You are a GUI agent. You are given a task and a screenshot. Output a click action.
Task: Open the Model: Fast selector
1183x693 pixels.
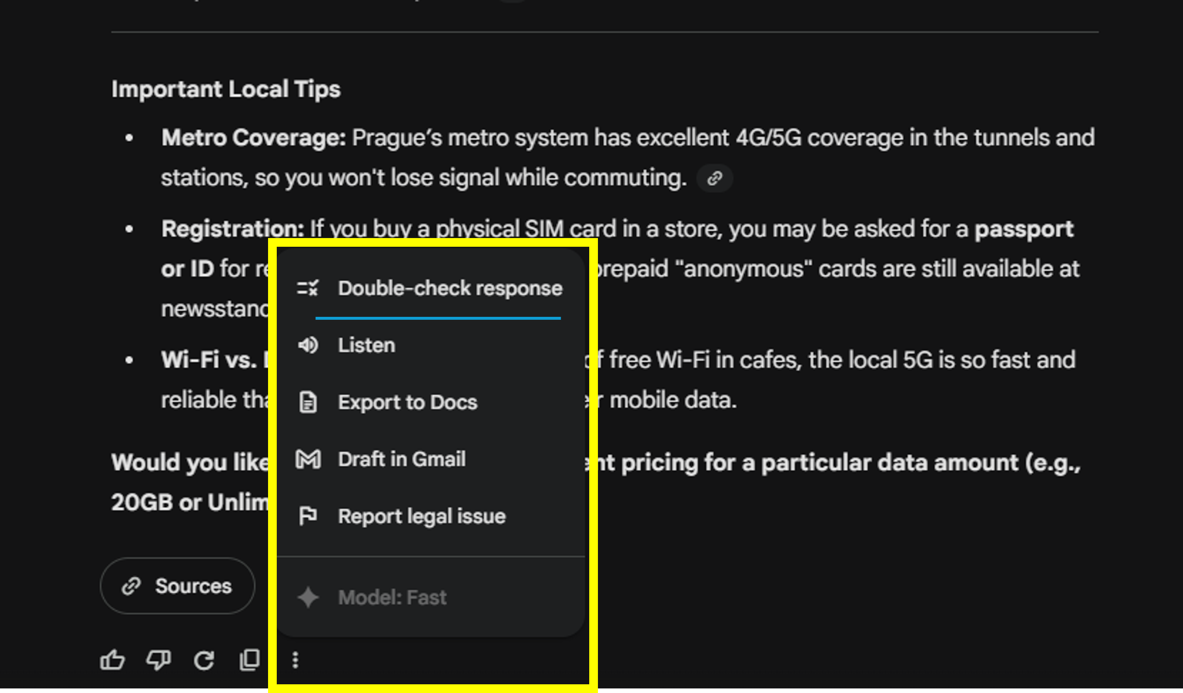[393, 597]
